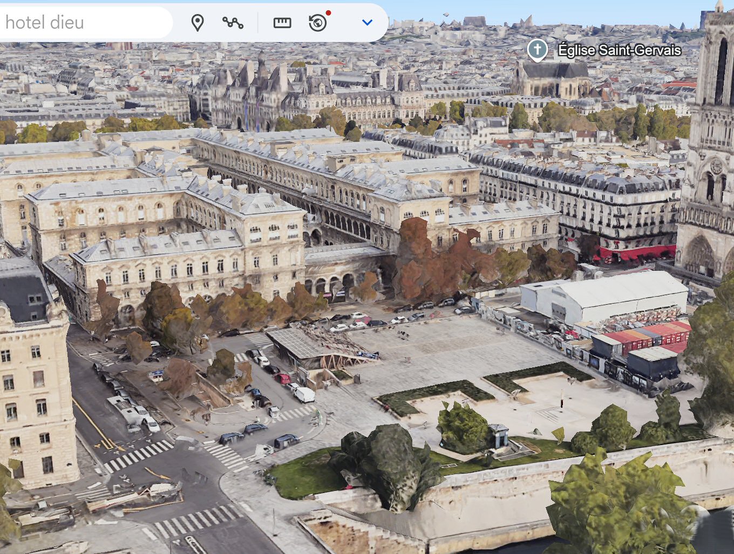734x554 pixels.
Task: Click the red awning of the corner café
Action: pos(637,252)
